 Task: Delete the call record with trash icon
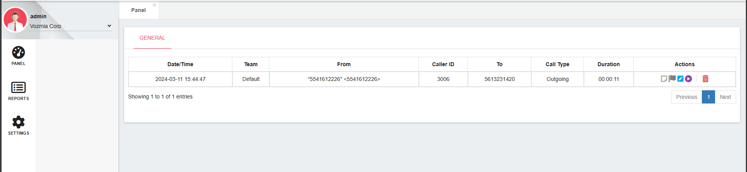[705, 79]
